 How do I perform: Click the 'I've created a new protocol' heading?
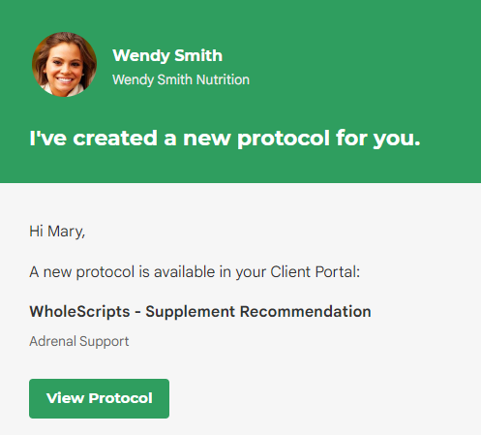click(225, 139)
